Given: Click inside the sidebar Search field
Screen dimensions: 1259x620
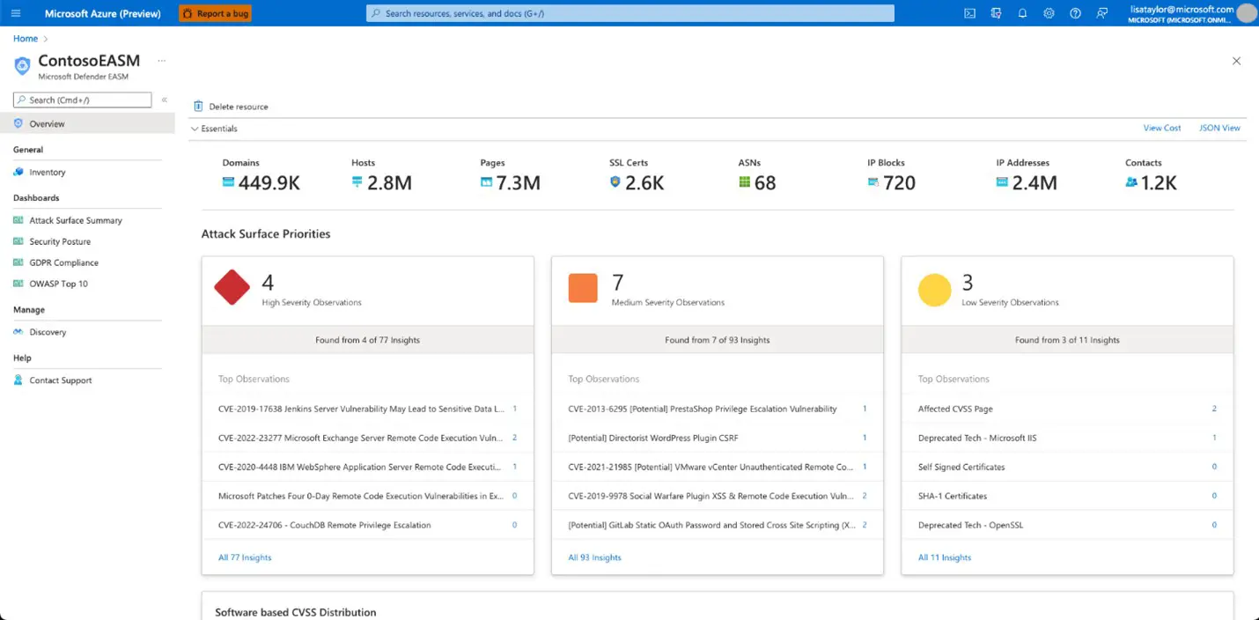Looking at the screenshot, I should coord(82,100).
